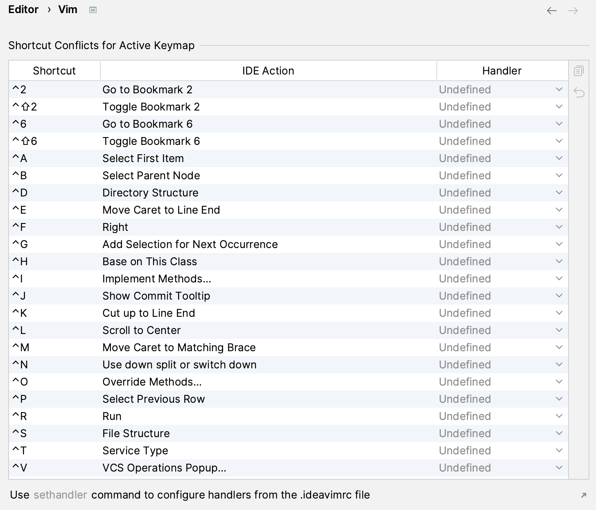Open Handler dropdown for Scroll to Center

tap(559, 330)
